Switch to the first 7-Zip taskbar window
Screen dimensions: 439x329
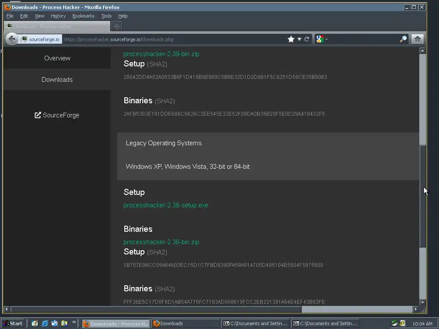[x=255, y=324]
